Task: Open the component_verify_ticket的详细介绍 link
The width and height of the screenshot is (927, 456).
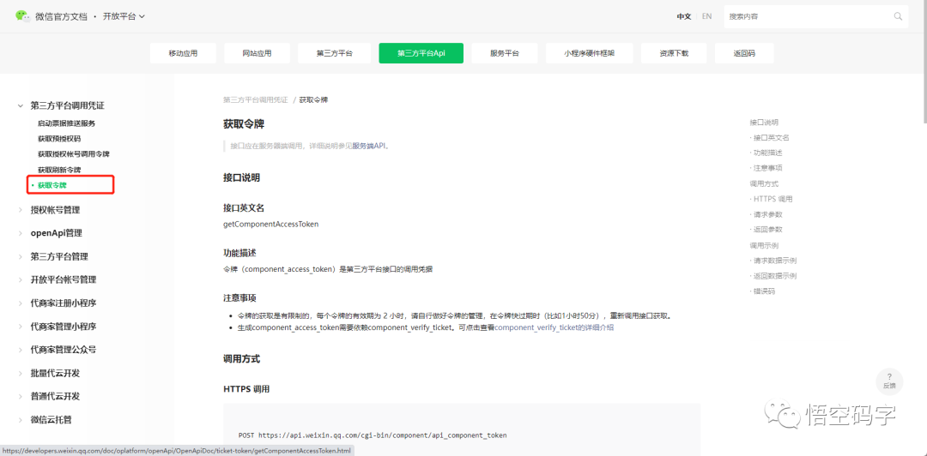Action: pyautogui.click(x=554, y=327)
